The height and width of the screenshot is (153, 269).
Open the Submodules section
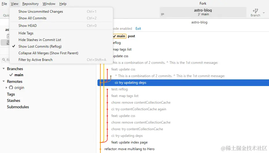(18, 107)
